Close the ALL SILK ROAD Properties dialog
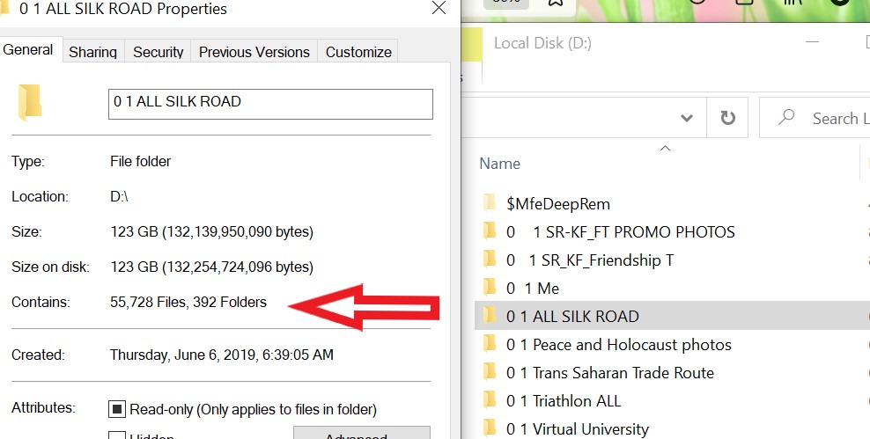 [438, 10]
